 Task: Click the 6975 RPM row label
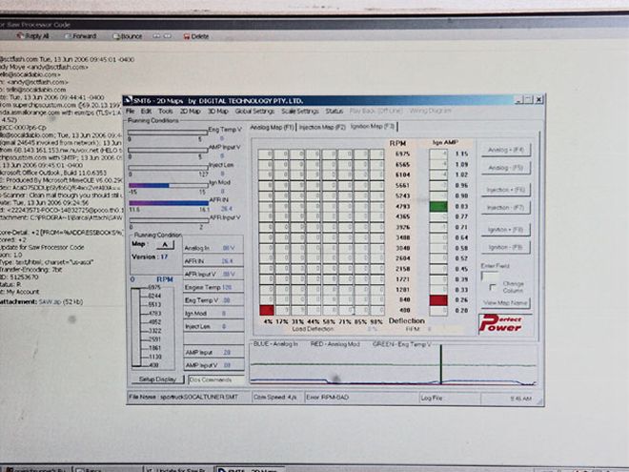[x=402, y=154]
